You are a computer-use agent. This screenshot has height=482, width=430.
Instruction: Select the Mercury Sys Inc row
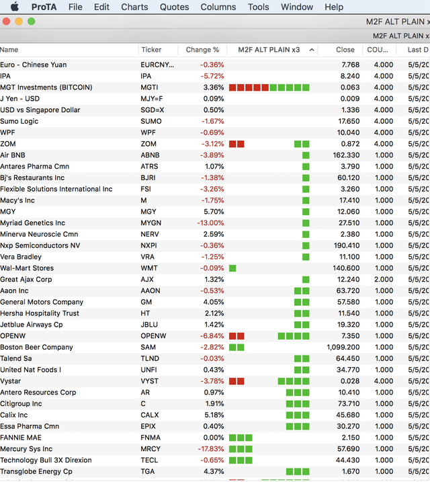tap(215, 449)
